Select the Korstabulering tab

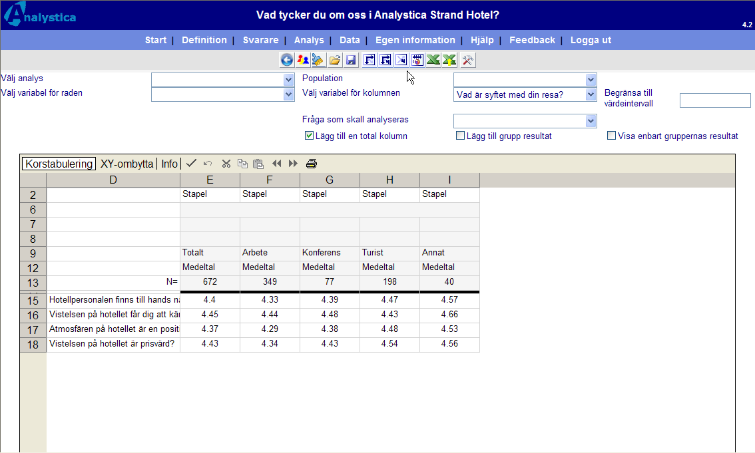[59, 164]
